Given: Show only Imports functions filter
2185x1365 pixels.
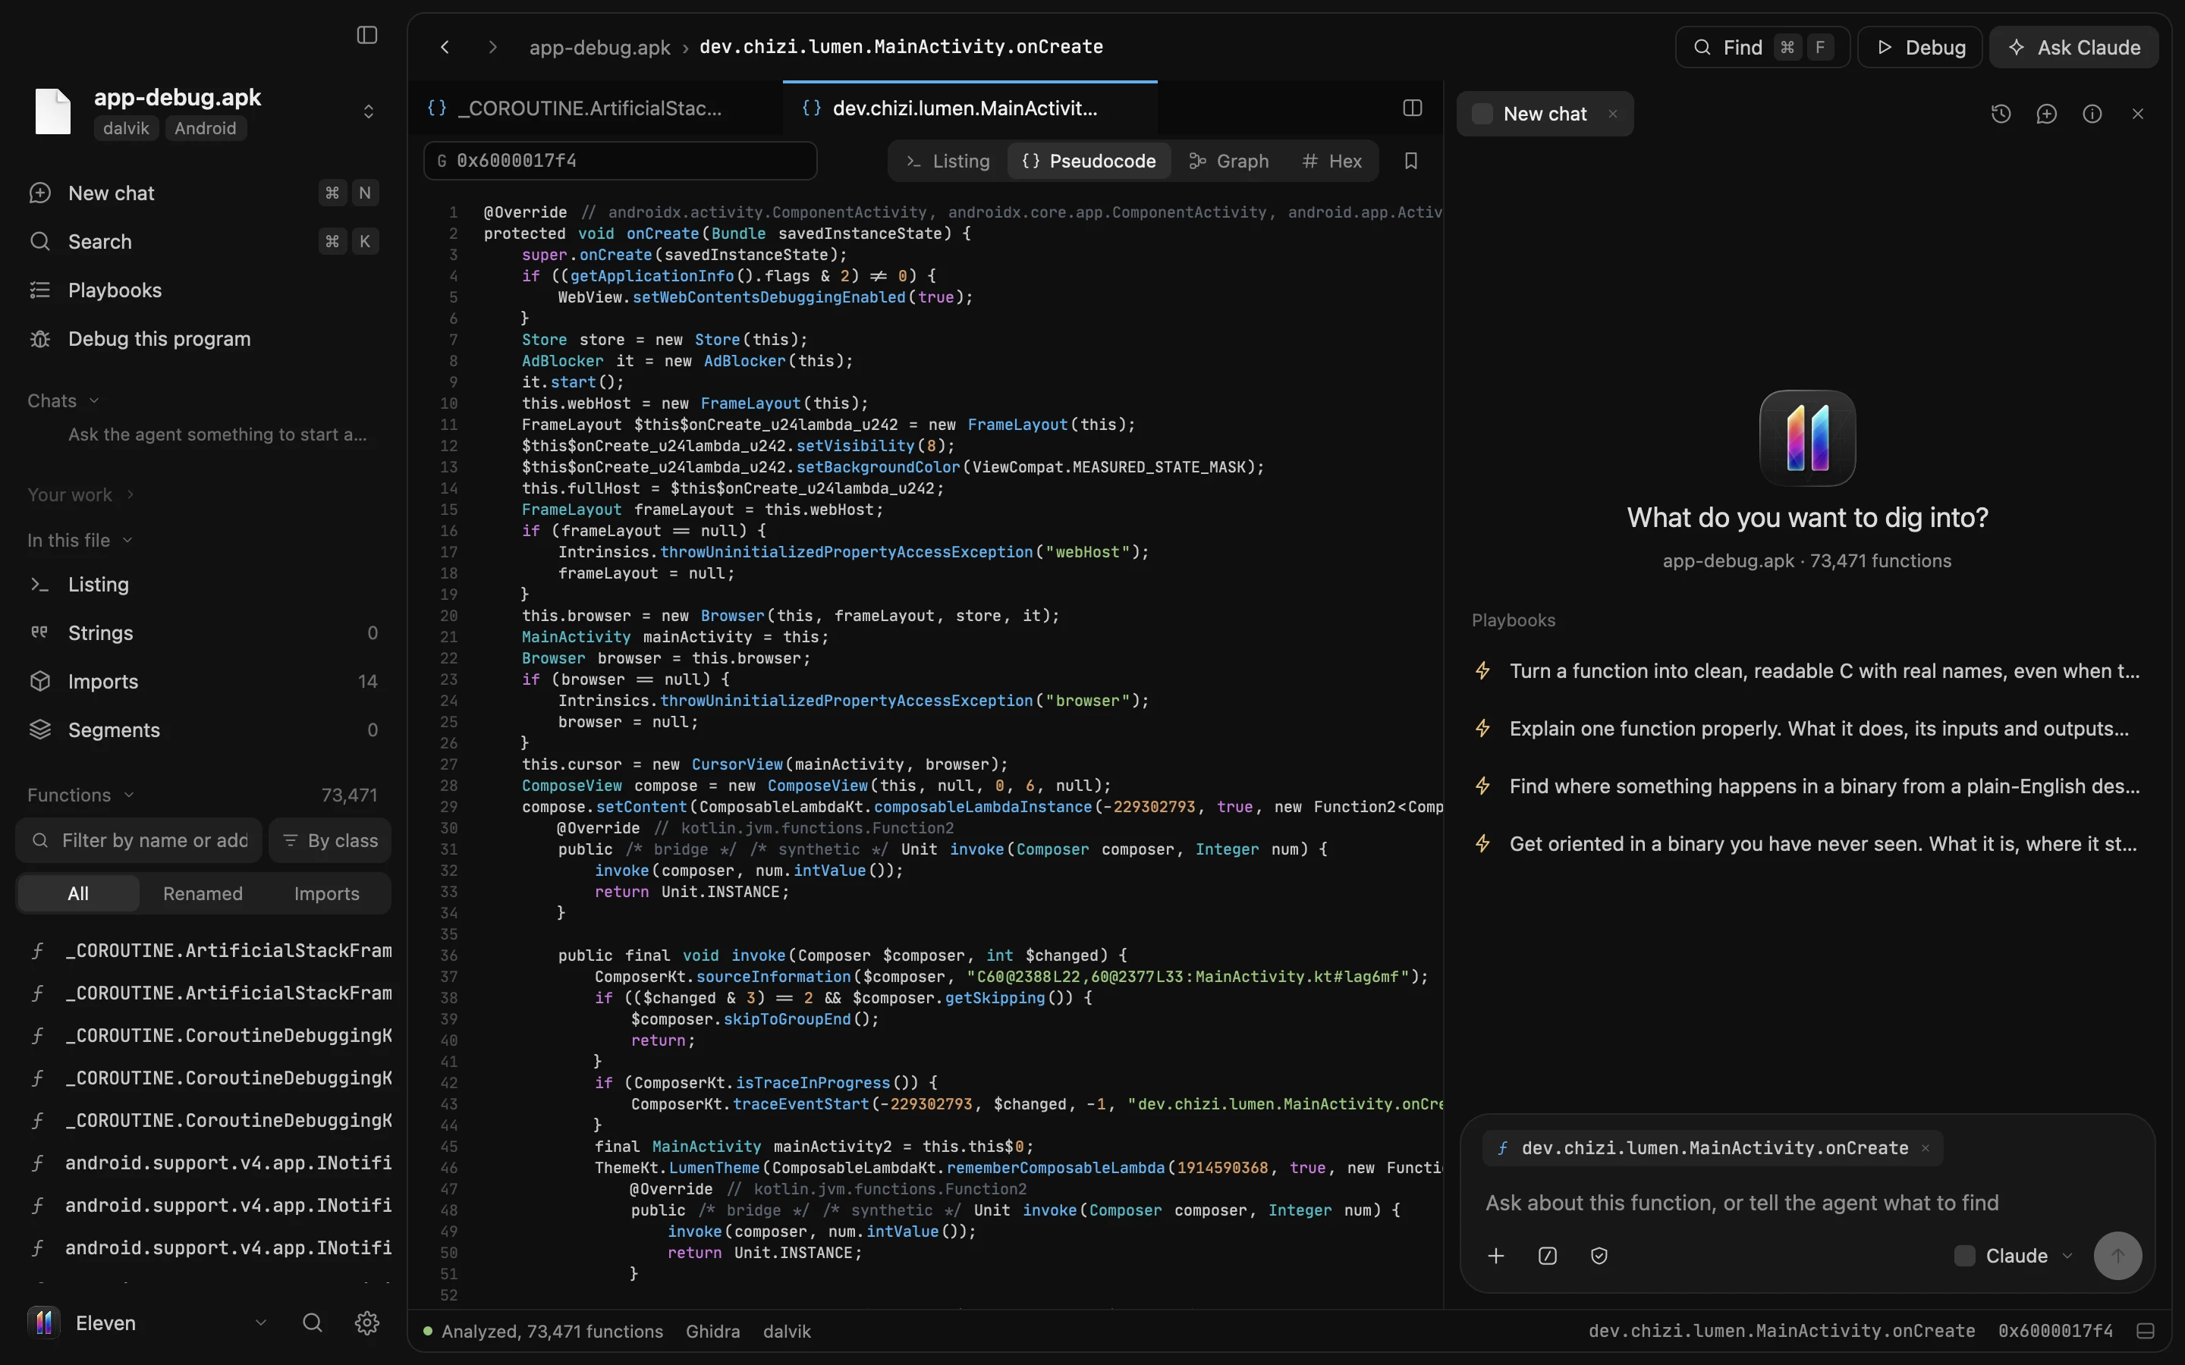Looking at the screenshot, I should 327,894.
